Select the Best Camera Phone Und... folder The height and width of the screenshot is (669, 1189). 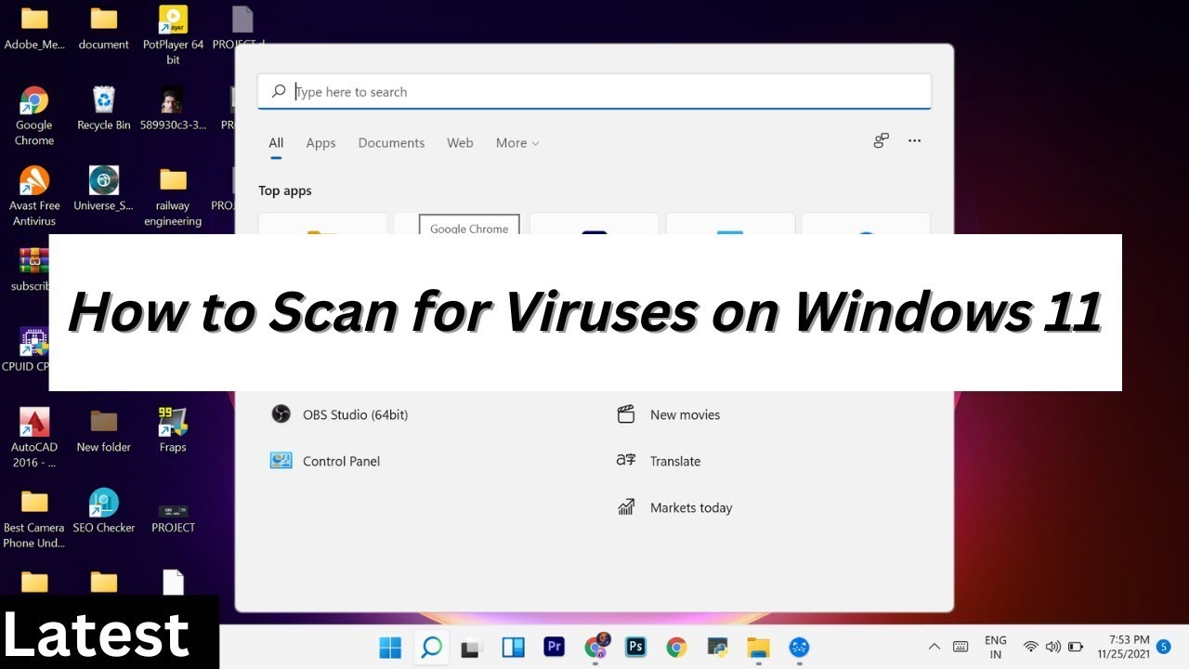click(34, 518)
